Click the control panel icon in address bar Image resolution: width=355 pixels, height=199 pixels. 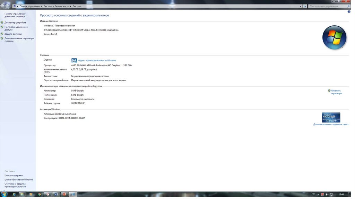[15, 6]
